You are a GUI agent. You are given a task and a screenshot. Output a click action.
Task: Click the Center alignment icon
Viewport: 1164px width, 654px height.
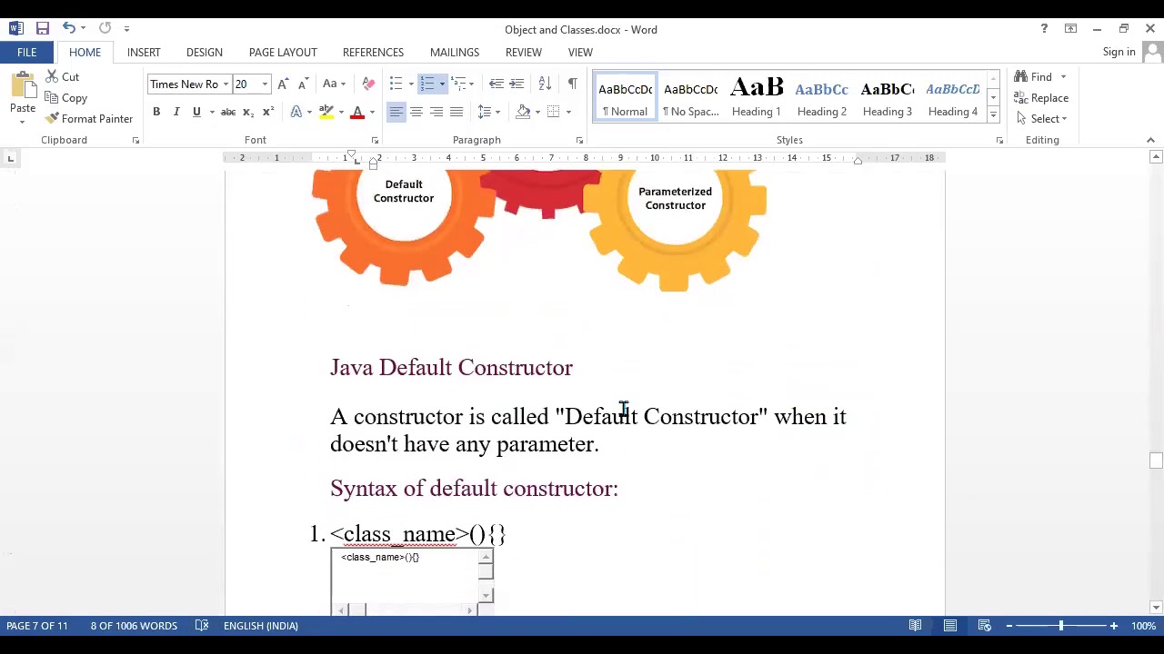[416, 112]
